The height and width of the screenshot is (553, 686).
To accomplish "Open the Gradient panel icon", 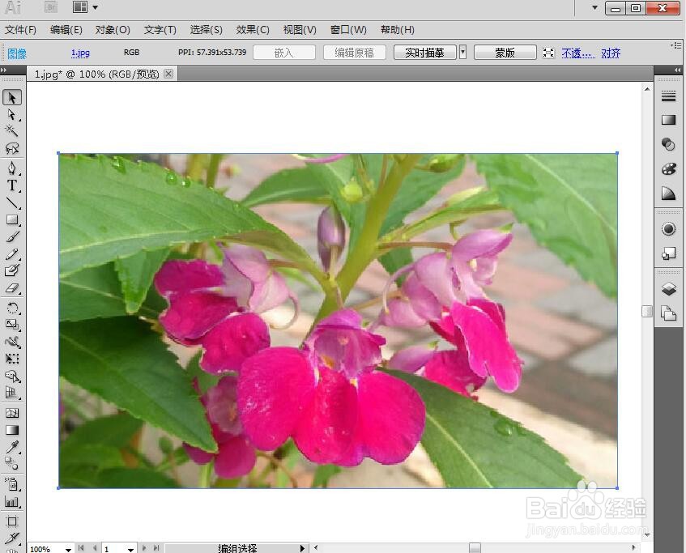I will tap(668, 121).
